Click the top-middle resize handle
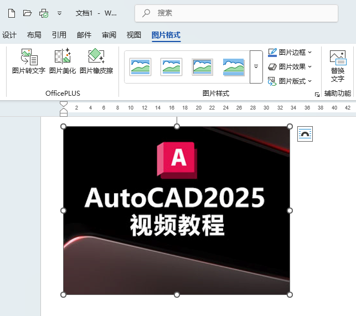The image size is (356, 316). coord(177,126)
